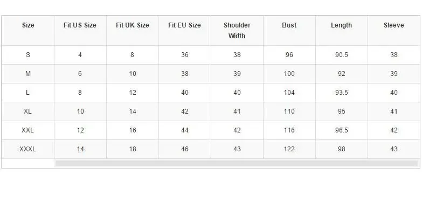Click the XXL size row label

click(27, 130)
